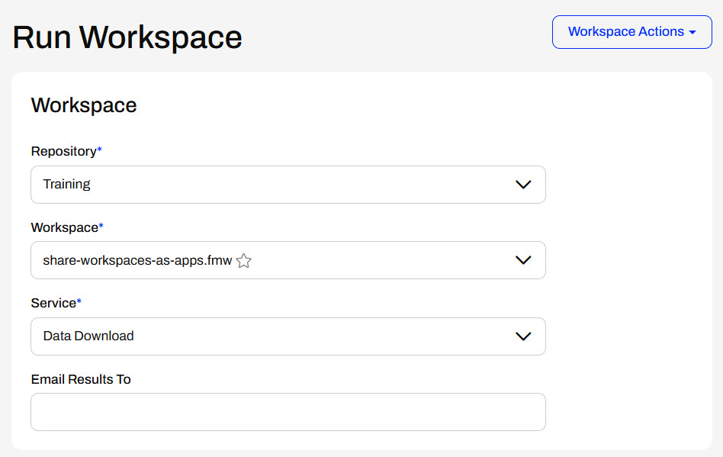Click the Run Workspace page title
This screenshot has height=457, width=723.
pos(127,37)
